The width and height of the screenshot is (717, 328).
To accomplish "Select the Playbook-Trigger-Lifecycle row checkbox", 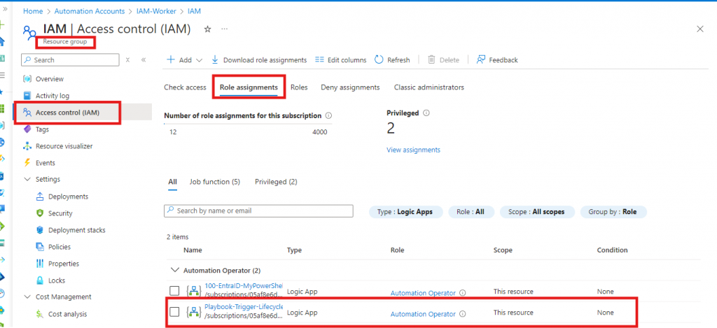I will pos(174,312).
